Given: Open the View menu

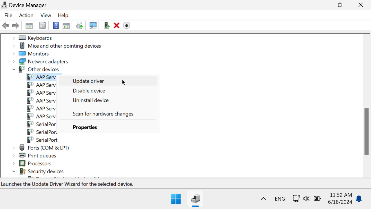Looking at the screenshot, I should [x=46, y=15].
